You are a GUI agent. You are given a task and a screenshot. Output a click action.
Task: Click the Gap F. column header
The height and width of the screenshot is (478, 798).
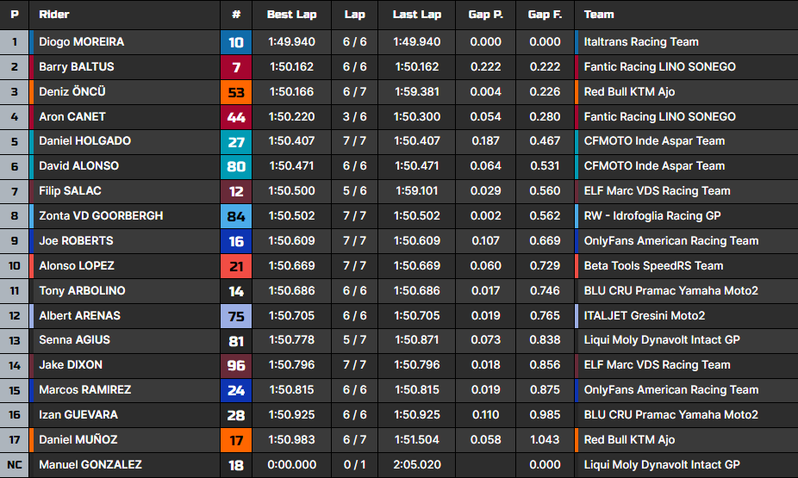[544, 15]
